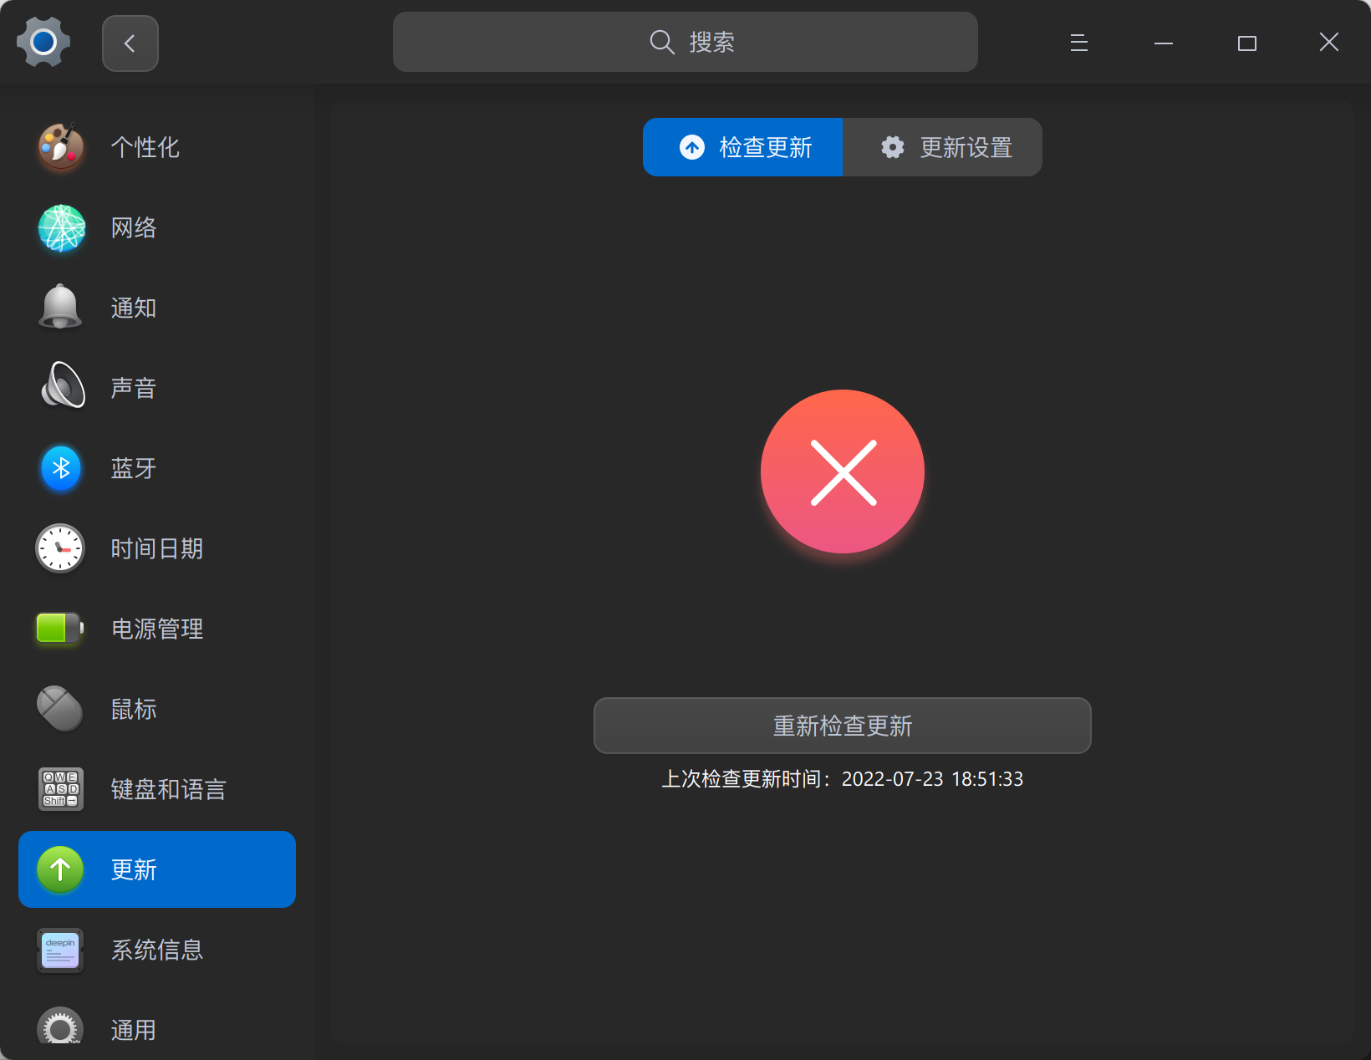1371x1060 pixels.
Task: Open 键盘和语言 settings in sidebar
Action: point(157,789)
